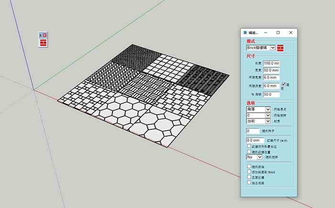Enable 纹理对齐到最长边 checkbox

(248, 146)
